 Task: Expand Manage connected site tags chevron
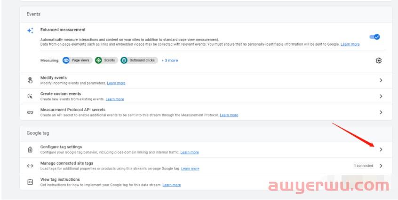pos(381,166)
